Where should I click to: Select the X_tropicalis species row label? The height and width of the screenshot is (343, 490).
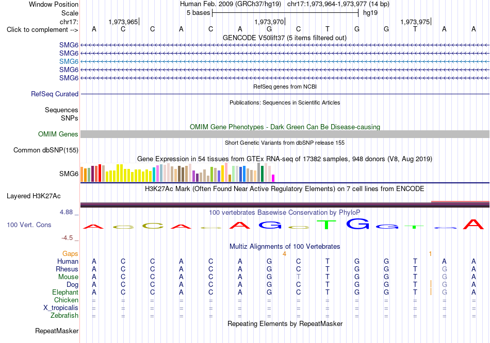pyautogui.click(x=61, y=308)
